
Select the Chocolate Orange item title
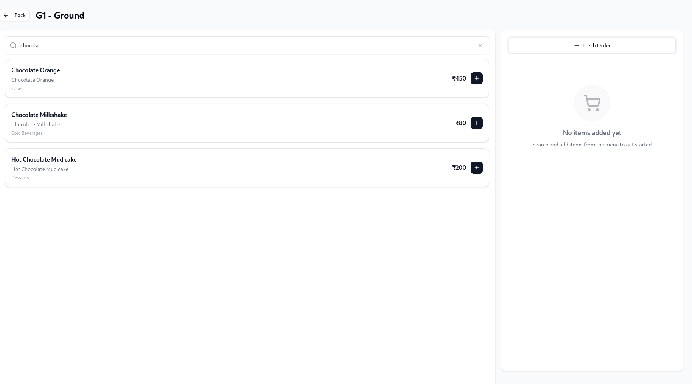(36, 70)
